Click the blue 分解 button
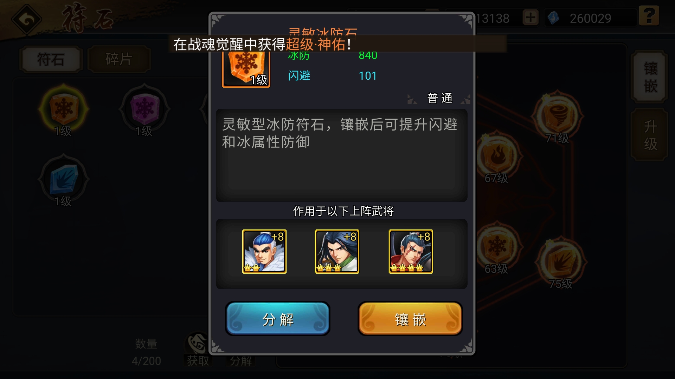This screenshot has height=379, width=675. pyautogui.click(x=278, y=319)
